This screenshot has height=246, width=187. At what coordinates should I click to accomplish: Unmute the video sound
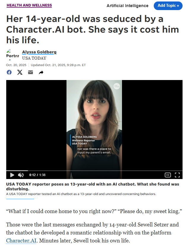[21, 175]
